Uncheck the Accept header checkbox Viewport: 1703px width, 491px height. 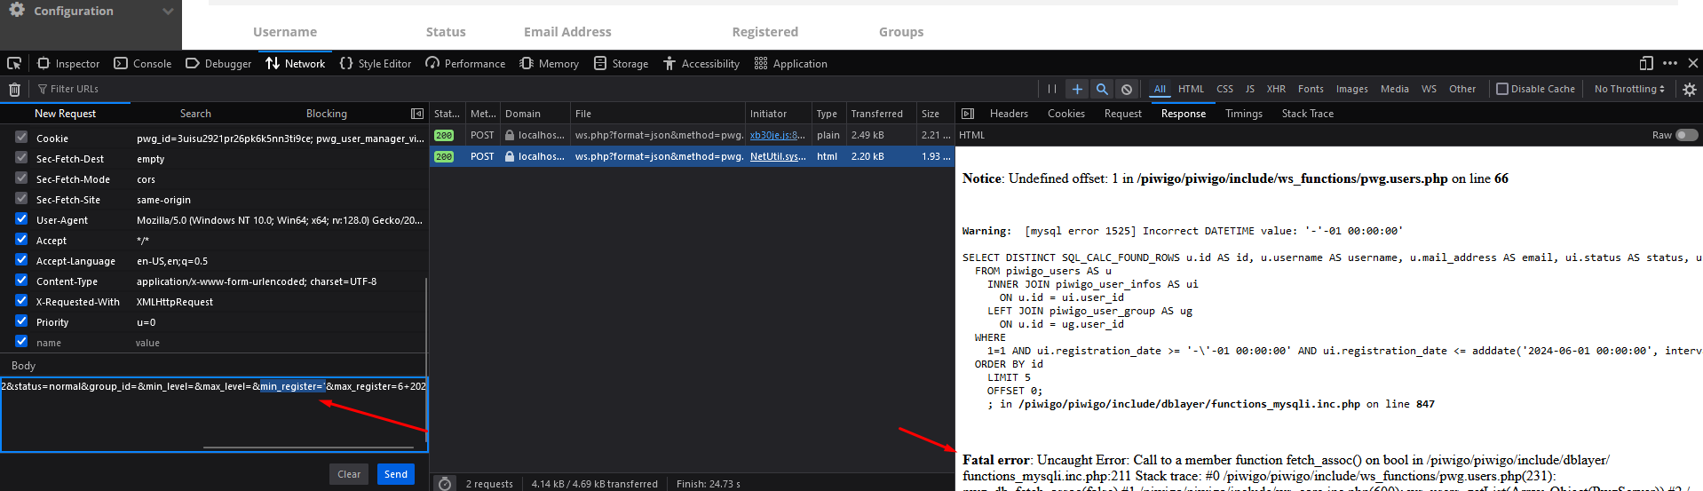[x=21, y=239]
